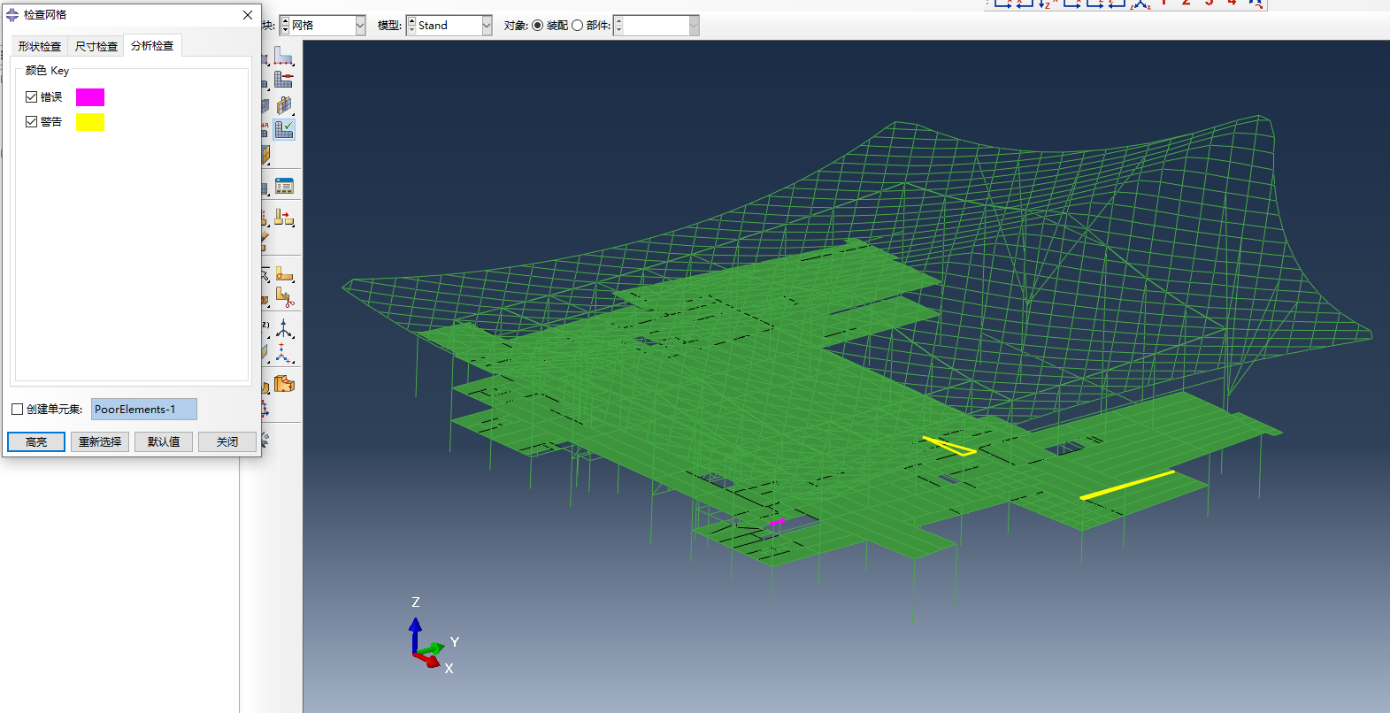This screenshot has height=713, width=1390.
Task: Click the Partition solid part icon
Action: [284, 384]
